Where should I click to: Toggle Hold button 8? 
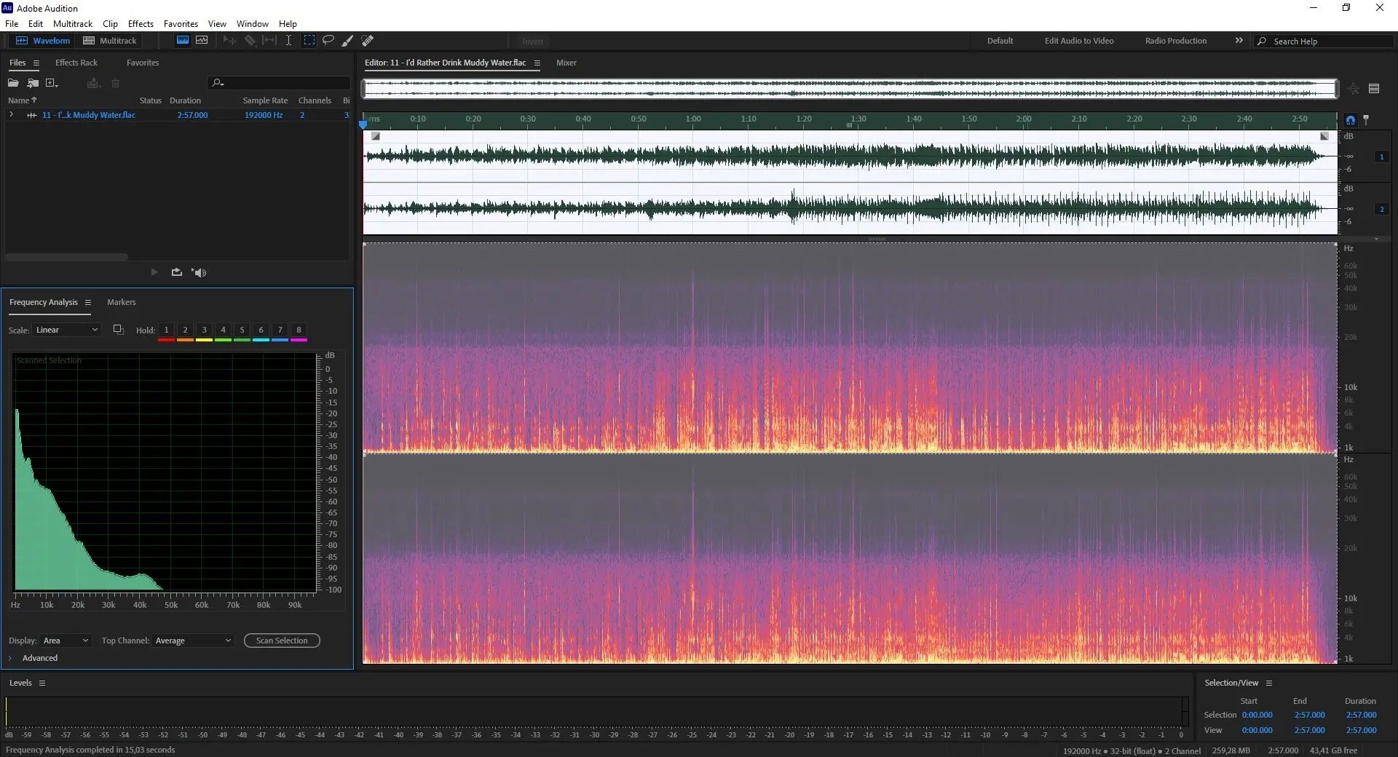point(299,330)
